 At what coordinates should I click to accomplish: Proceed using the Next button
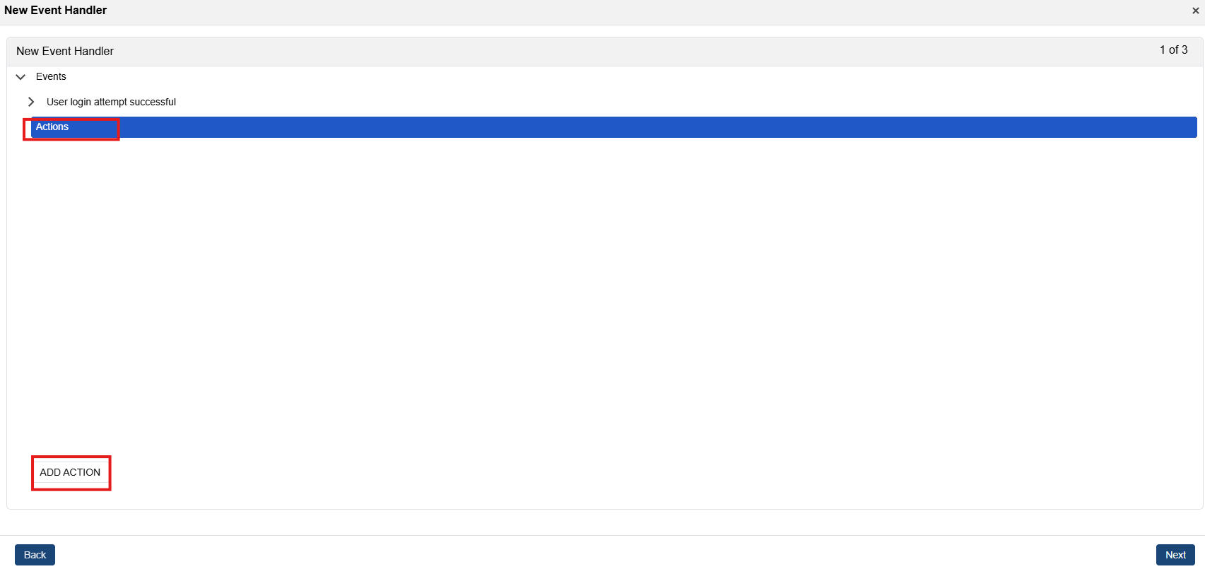(1175, 555)
